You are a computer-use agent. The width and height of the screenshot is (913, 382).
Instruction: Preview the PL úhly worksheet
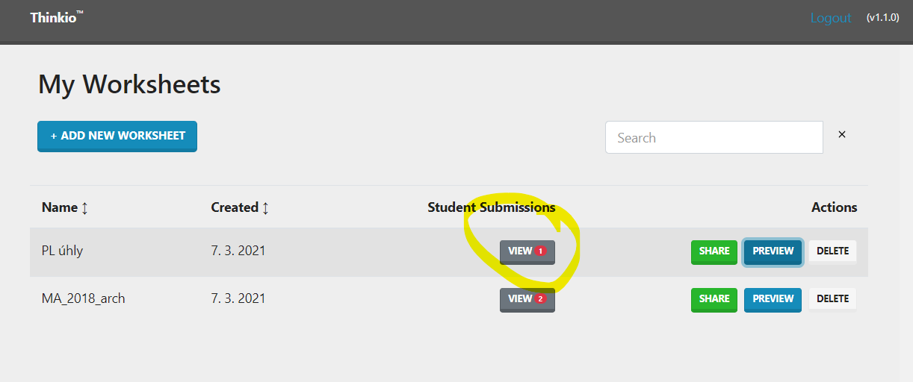tap(773, 251)
